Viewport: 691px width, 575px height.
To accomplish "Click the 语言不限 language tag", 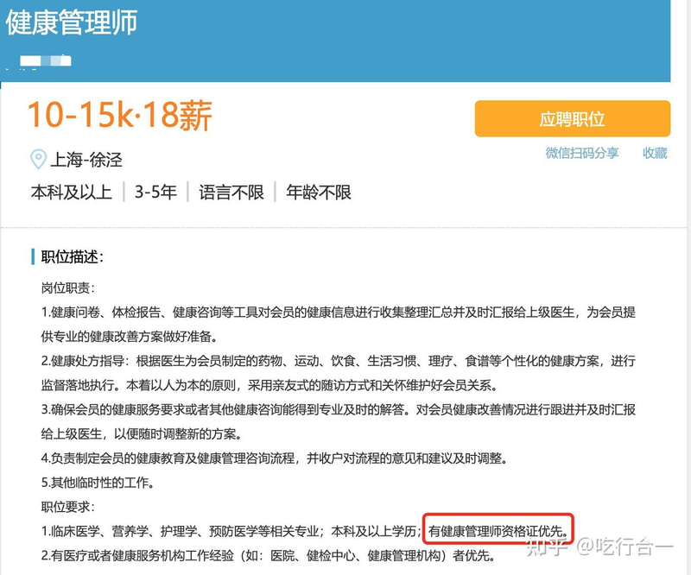I will [x=231, y=192].
